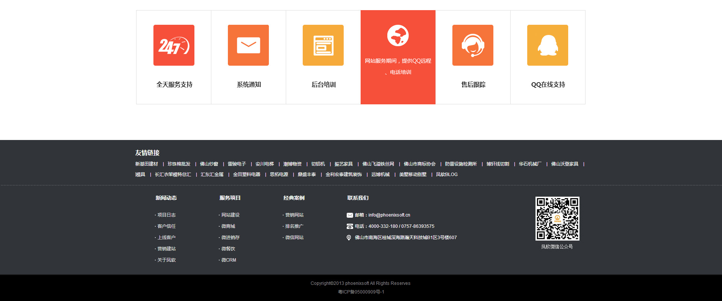Click the 粤ICP备05000909号-1 registration link
The image size is (722, 301).
click(x=361, y=292)
